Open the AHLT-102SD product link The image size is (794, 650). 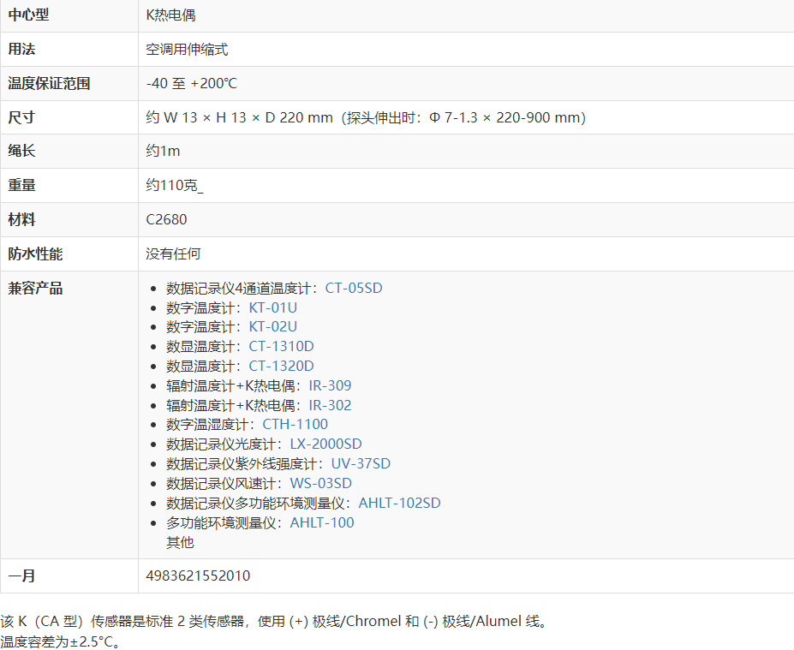[399, 503]
